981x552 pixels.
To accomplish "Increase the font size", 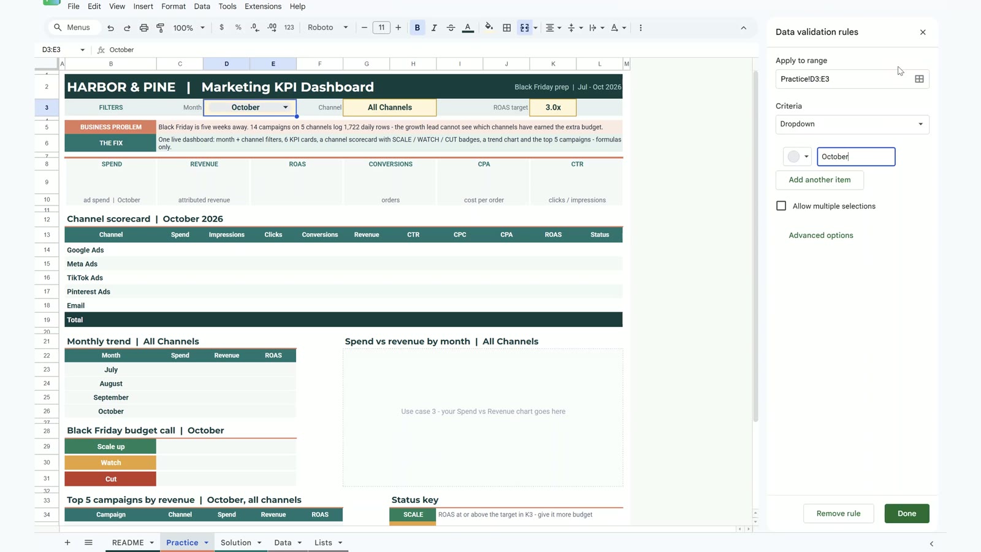I will [x=399, y=28].
